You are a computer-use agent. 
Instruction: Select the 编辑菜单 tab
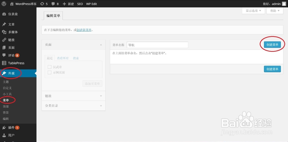tap(53, 16)
